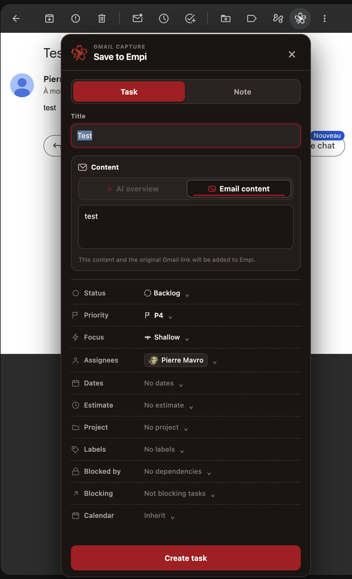
Task: Open the Labels dropdown showing No labels
Action: coord(164,450)
